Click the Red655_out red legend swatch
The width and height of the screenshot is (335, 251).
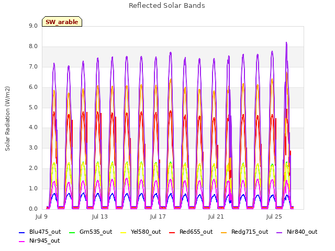point(172,232)
